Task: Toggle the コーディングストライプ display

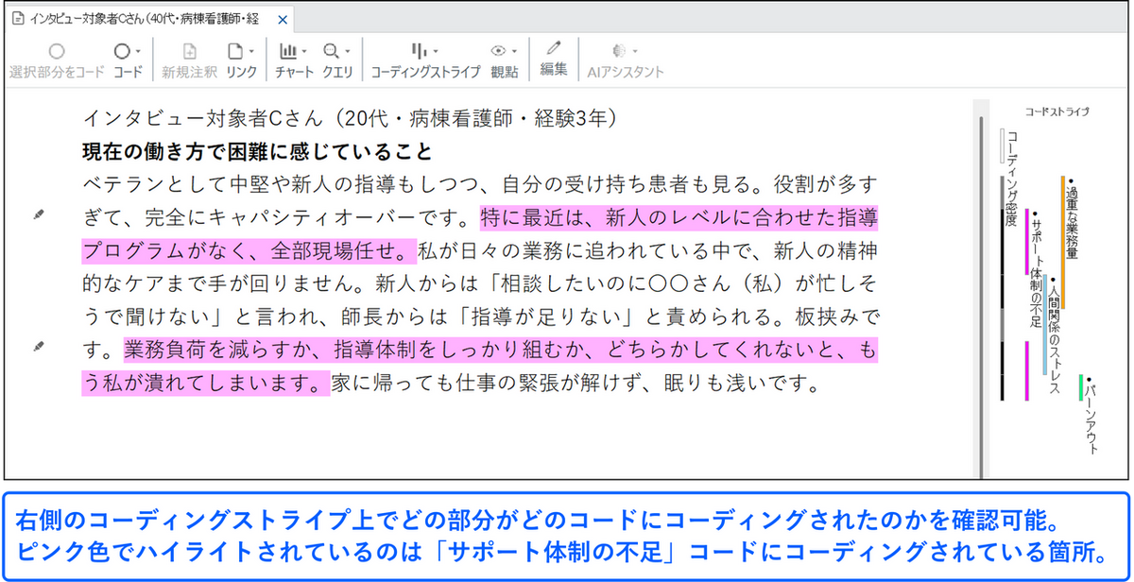Action: click(420, 51)
